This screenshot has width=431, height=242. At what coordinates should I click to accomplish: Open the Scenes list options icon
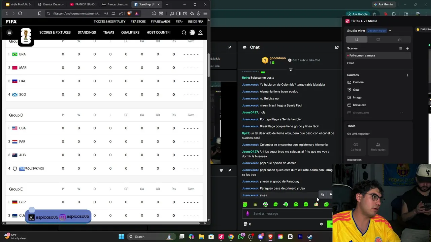click(400, 48)
